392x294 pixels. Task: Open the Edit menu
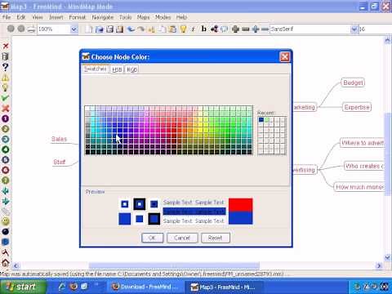click(x=21, y=17)
